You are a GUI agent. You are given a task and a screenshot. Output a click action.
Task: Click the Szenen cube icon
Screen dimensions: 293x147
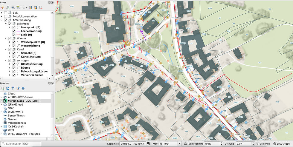coord(5,119)
